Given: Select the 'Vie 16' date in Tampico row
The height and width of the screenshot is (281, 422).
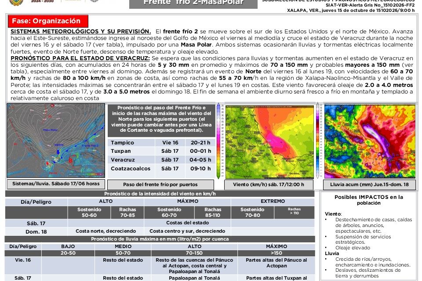Looking at the screenshot, I should coord(170,143).
